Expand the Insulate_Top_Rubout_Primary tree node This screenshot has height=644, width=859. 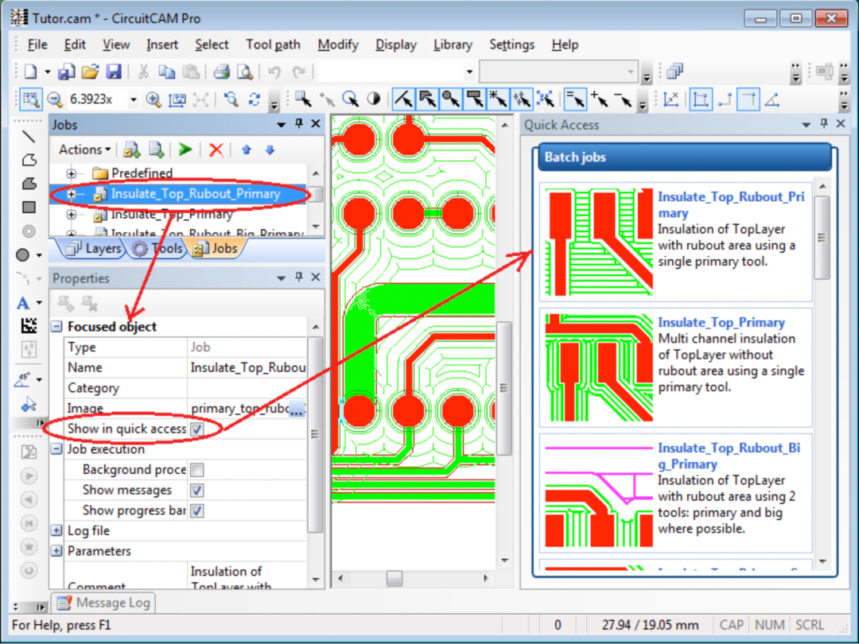point(72,194)
